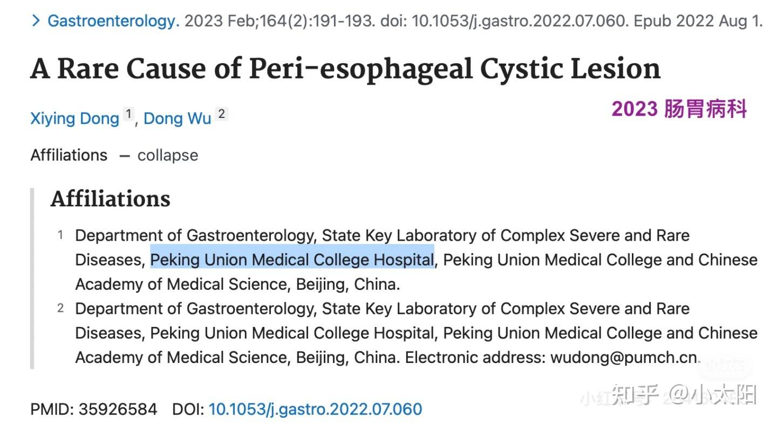The image size is (777, 426).
Task: Open the Gastroenterology journal link
Action: (x=113, y=22)
